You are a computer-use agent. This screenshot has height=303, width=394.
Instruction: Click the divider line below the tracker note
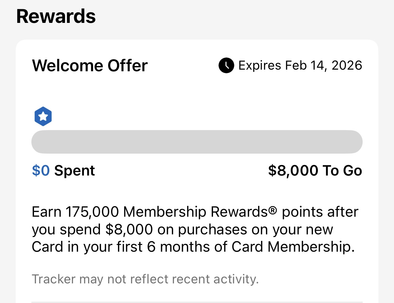point(197,302)
